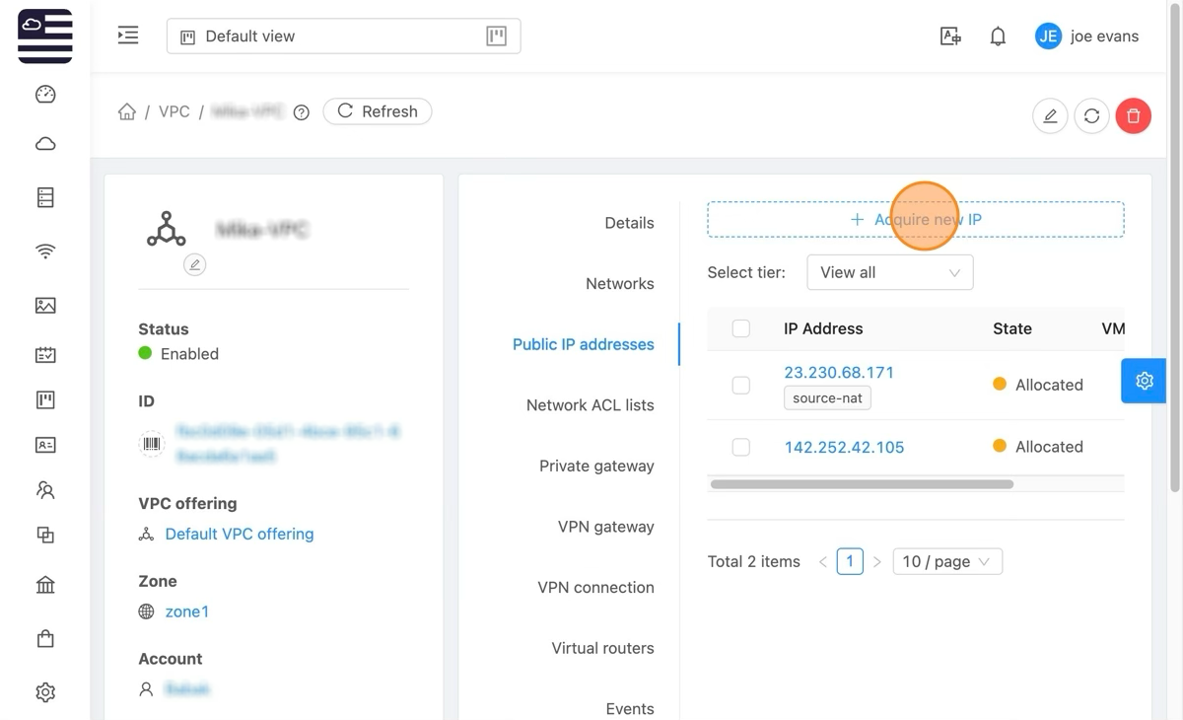Viewport: 1183px width, 720px height.
Task: Open the dashboard icon in sidebar
Action: [45, 95]
